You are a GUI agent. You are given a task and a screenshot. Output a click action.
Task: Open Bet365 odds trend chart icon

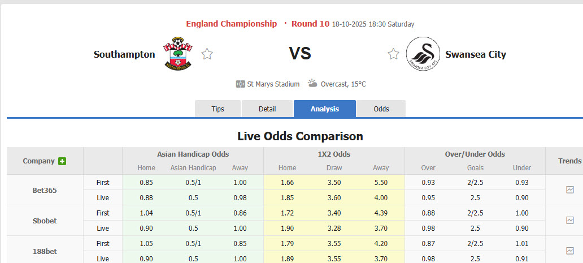(569, 190)
